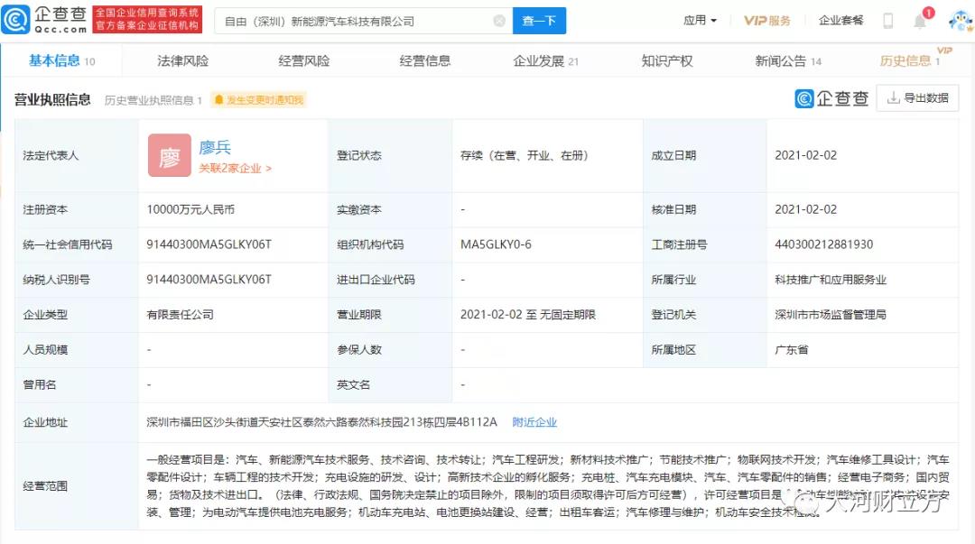This screenshot has width=975, height=544.
Task: Open 历史营业执照信息 history link
Action: 153,100
